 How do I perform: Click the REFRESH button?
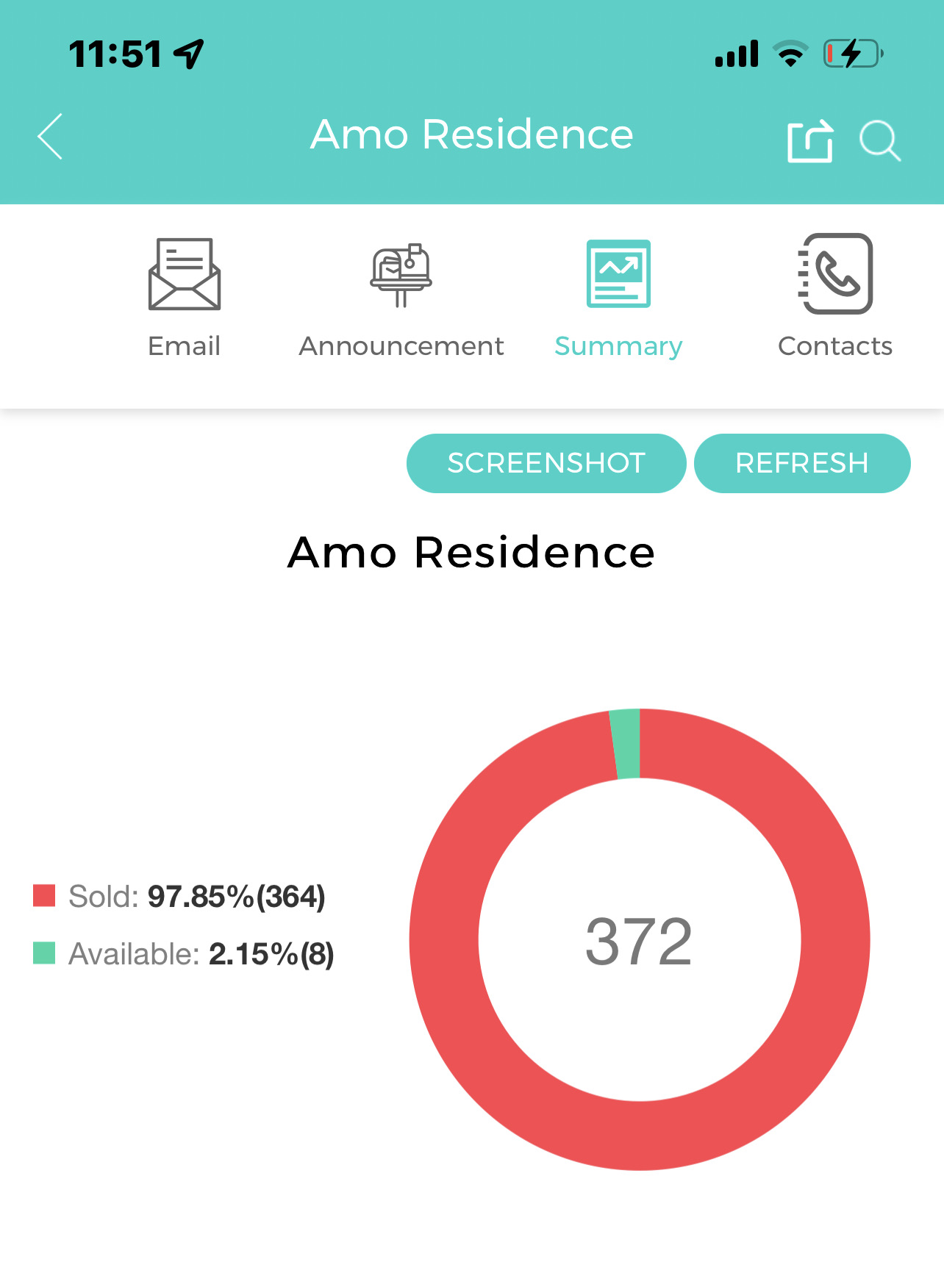(802, 463)
